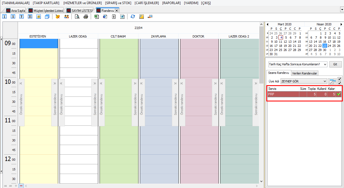
Task: Select the 7-day week view icon
Action: click(22, 17)
